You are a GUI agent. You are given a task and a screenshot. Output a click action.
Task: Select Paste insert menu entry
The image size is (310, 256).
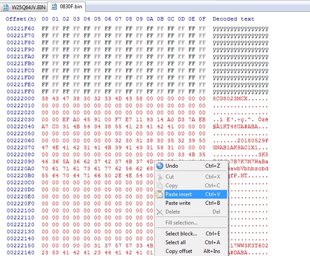[191, 194]
